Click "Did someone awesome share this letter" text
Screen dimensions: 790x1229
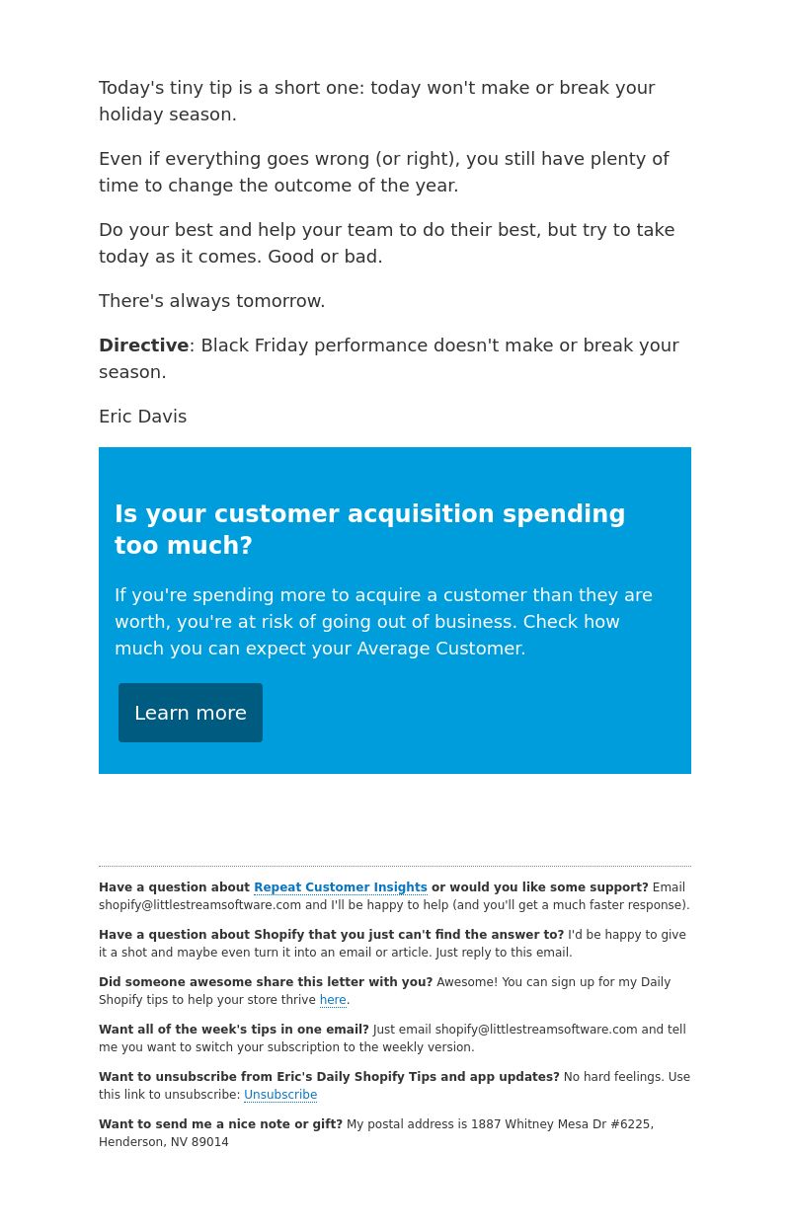click(266, 982)
